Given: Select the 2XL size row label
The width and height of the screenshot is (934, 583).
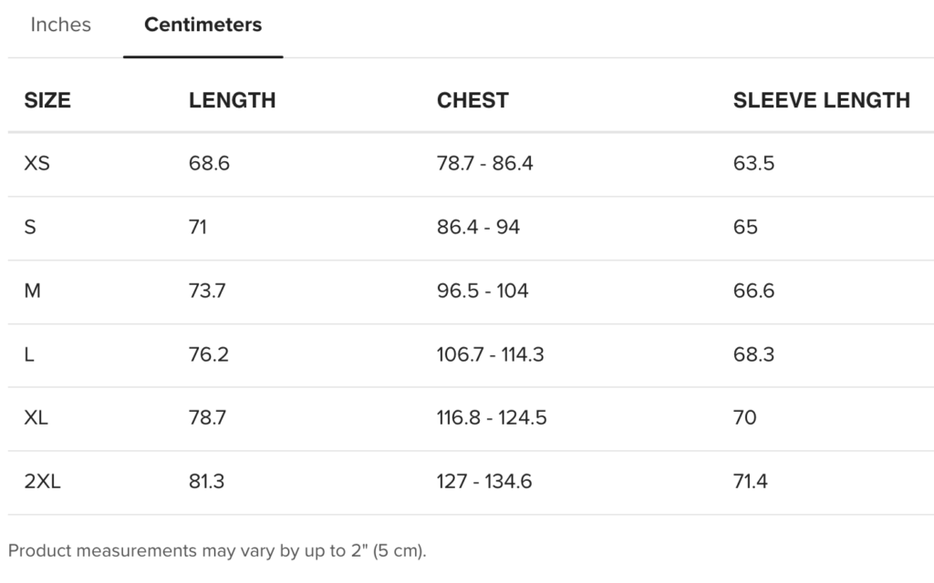Looking at the screenshot, I should pos(42,482).
